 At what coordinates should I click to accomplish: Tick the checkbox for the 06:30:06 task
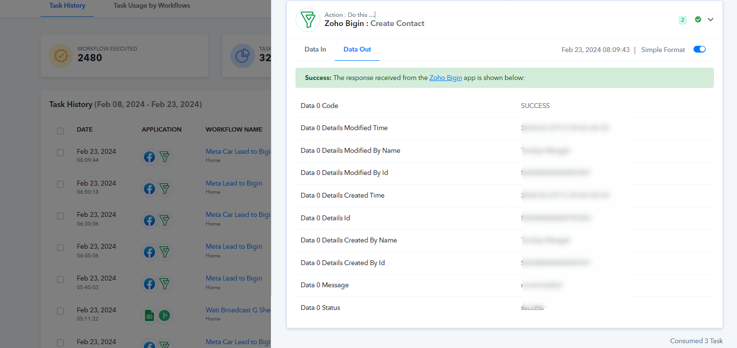60,216
